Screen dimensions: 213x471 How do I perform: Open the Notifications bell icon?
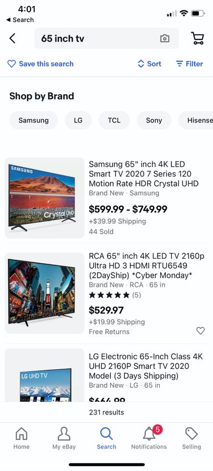click(x=149, y=434)
